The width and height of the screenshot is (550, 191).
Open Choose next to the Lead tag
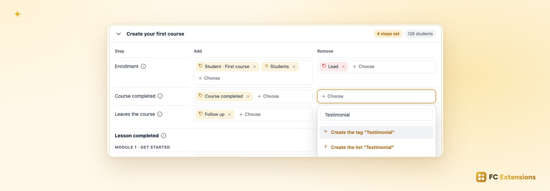tap(363, 67)
